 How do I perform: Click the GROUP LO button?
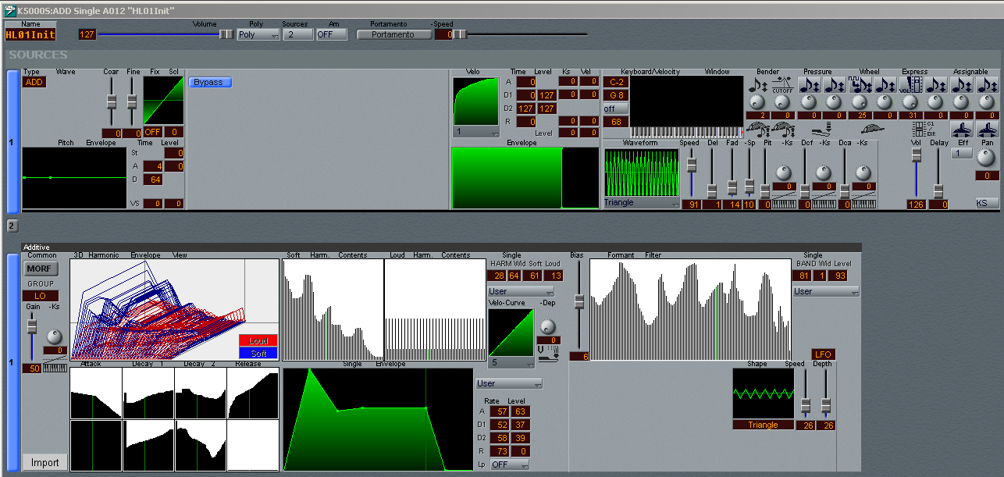coord(40,296)
